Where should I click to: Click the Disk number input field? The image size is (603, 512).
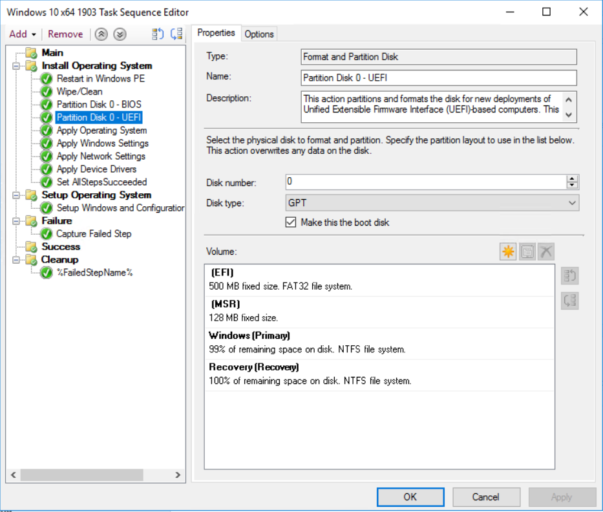pos(426,182)
